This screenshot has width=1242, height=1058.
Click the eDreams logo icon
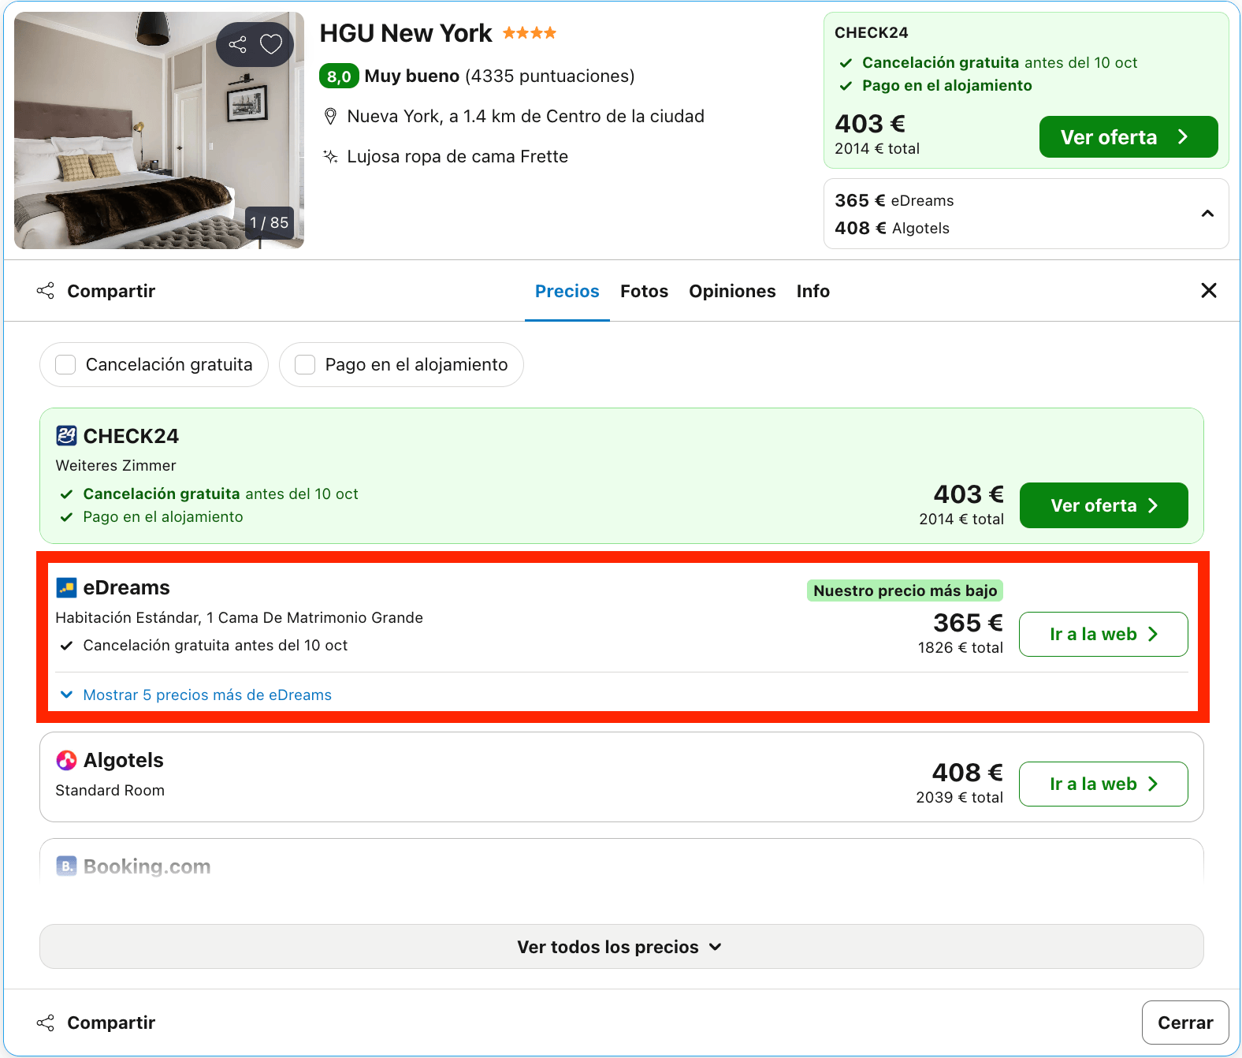(x=66, y=587)
